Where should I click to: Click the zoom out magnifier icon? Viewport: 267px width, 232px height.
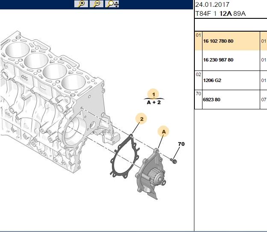97,4
